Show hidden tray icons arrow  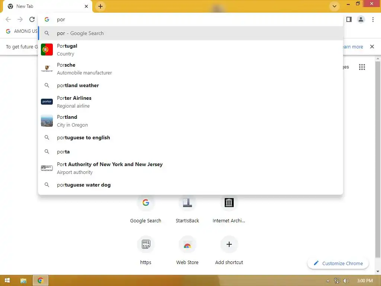(x=328, y=281)
